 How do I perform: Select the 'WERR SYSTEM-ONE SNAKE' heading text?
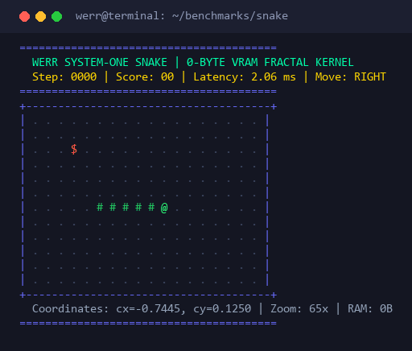(x=100, y=63)
